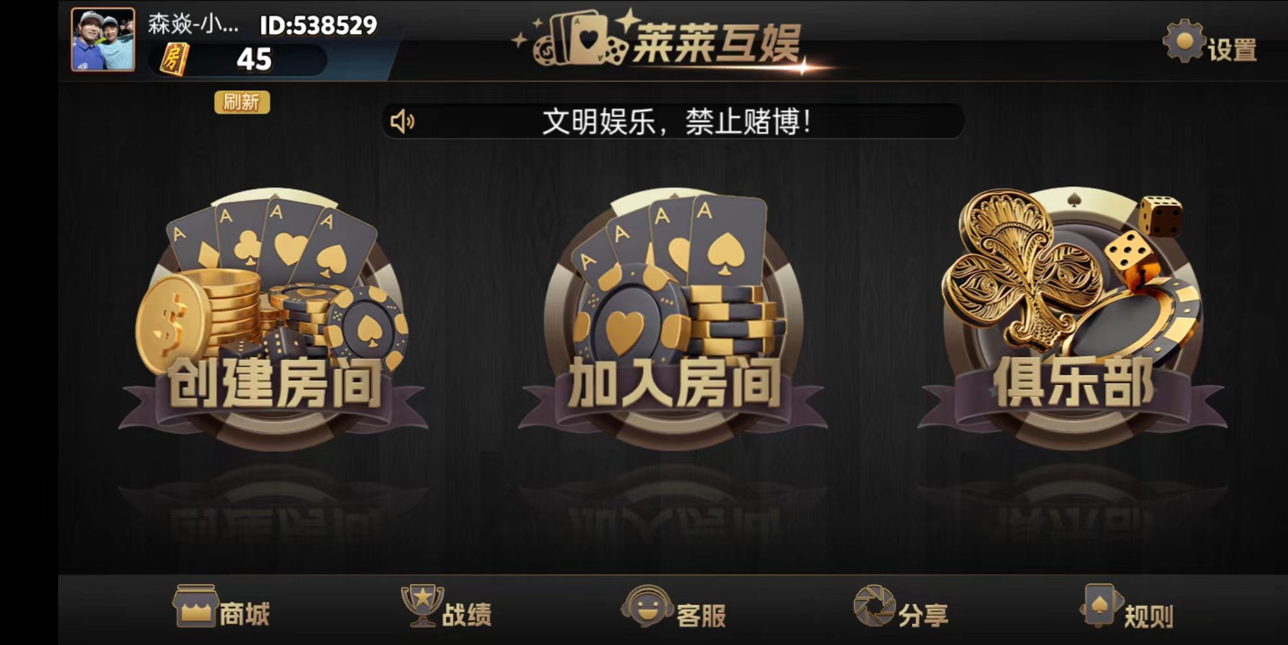Select 加入房间 join room emblem
Image resolution: width=1288 pixels, height=645 pixels.
click(x=673, y=318)
